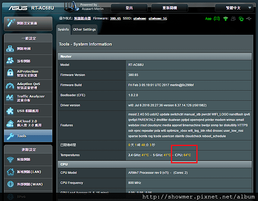The height and width of the screenshot is (201, 258).
Task: Click the game controller status icon
Action: coord(217,18)
